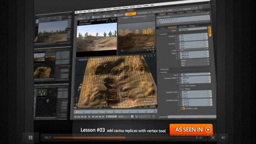Select the highlighted orange Items mode button
Screen dimensions: 256x144
tap(130, 14)
